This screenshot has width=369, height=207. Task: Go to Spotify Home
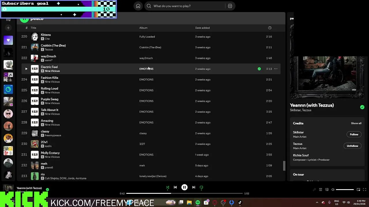138,6
